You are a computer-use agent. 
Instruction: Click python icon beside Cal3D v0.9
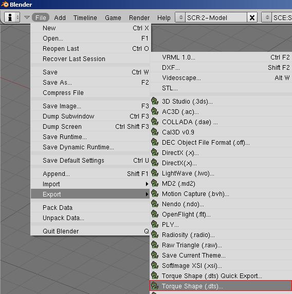pos(155,132)
